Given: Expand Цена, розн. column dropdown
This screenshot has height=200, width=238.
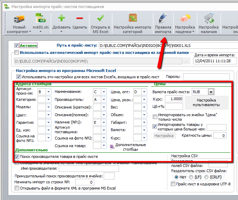Looking at the screenshot, I should coord(144,99).
